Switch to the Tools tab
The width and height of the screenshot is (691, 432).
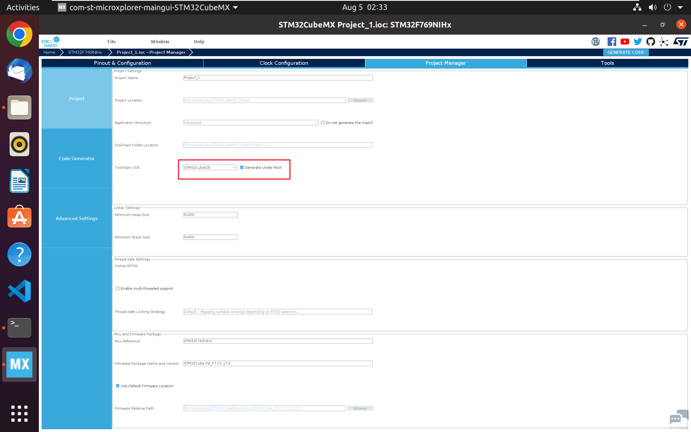[607, 63]
